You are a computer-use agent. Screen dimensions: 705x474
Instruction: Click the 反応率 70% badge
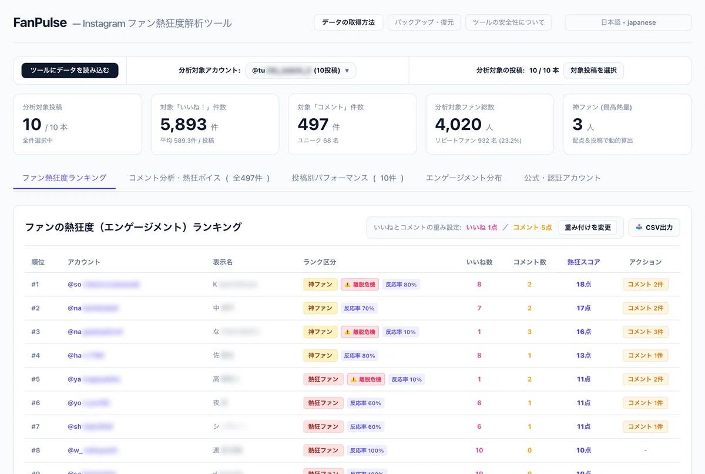pos(360,308)
